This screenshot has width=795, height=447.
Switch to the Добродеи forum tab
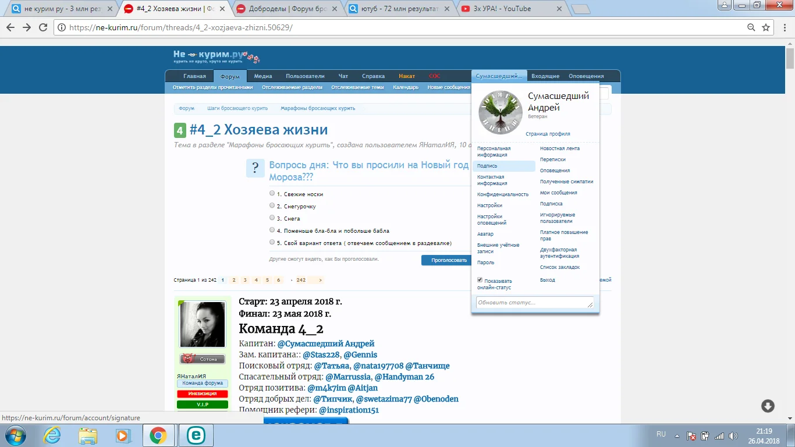coord(285,9)
